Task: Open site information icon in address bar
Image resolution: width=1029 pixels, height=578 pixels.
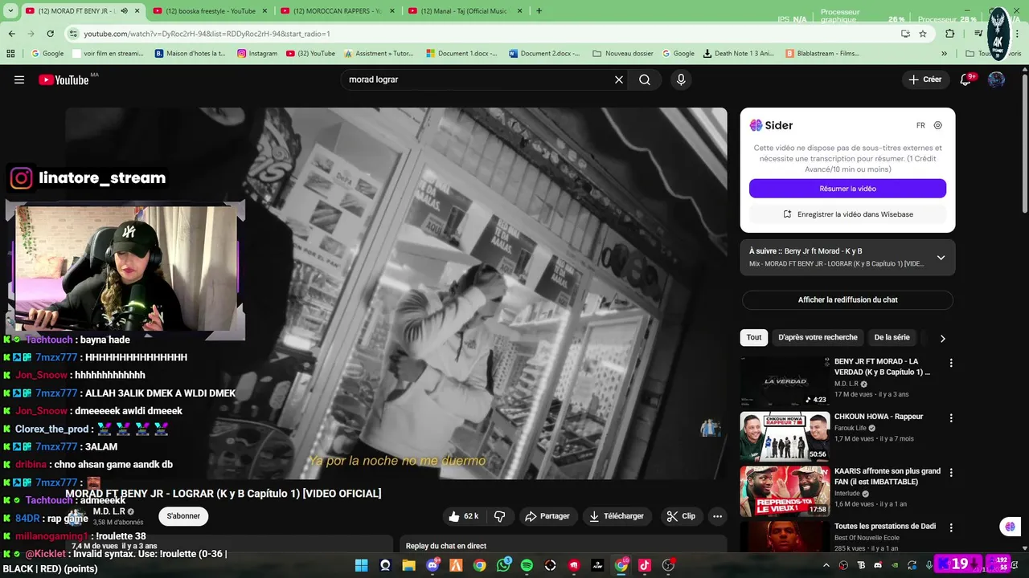Action: [x=73, y=34]
